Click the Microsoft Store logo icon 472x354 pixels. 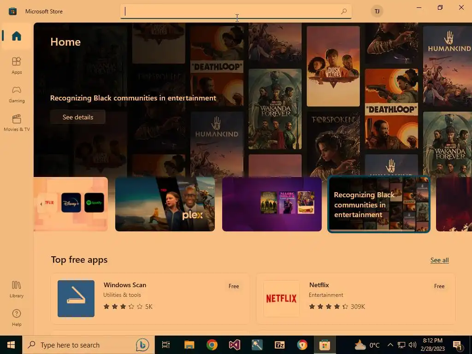[12, 12]
